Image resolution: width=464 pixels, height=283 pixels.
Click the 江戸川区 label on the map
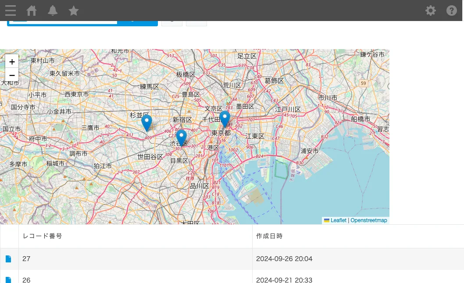(x=288, y=110)
